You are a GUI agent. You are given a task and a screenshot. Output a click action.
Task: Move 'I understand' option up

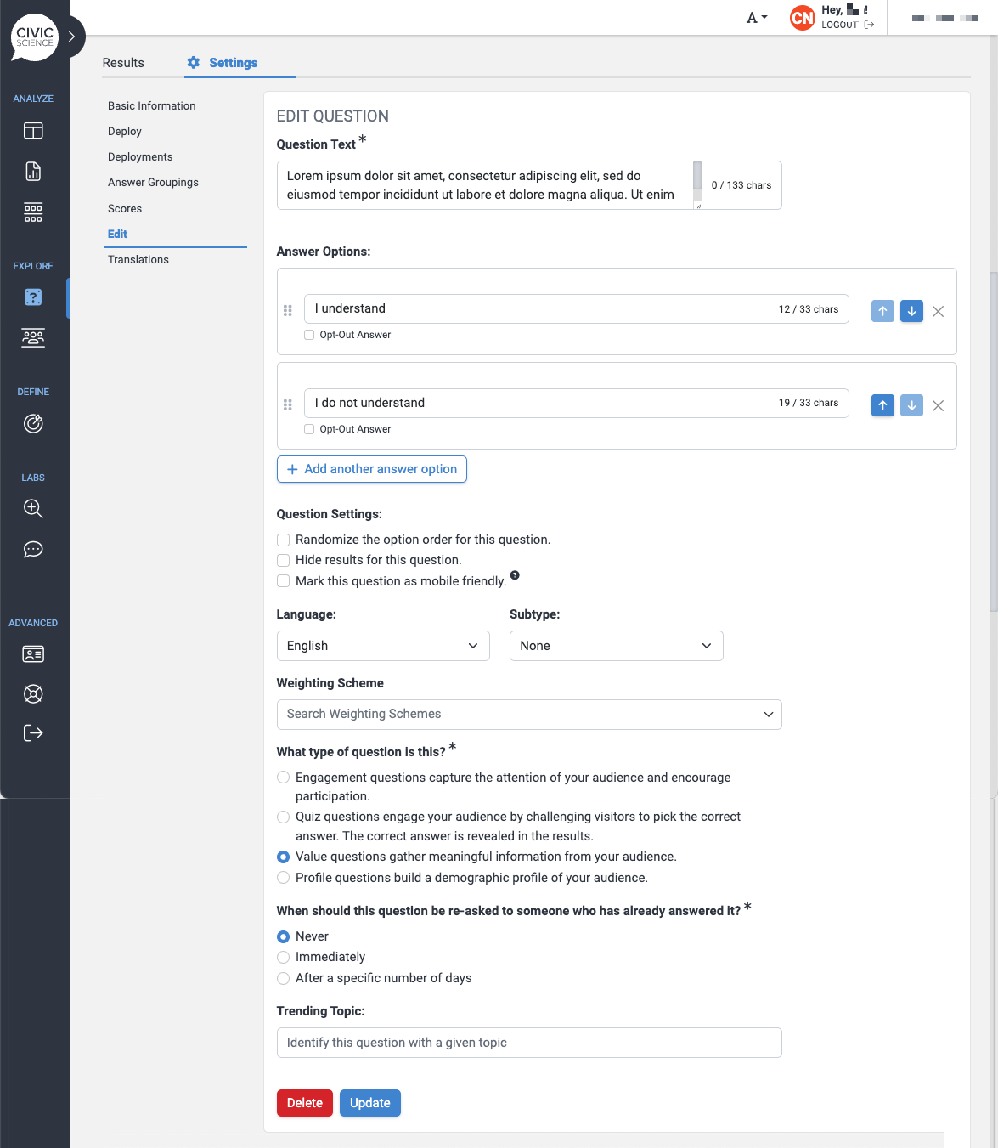(882, 311)
